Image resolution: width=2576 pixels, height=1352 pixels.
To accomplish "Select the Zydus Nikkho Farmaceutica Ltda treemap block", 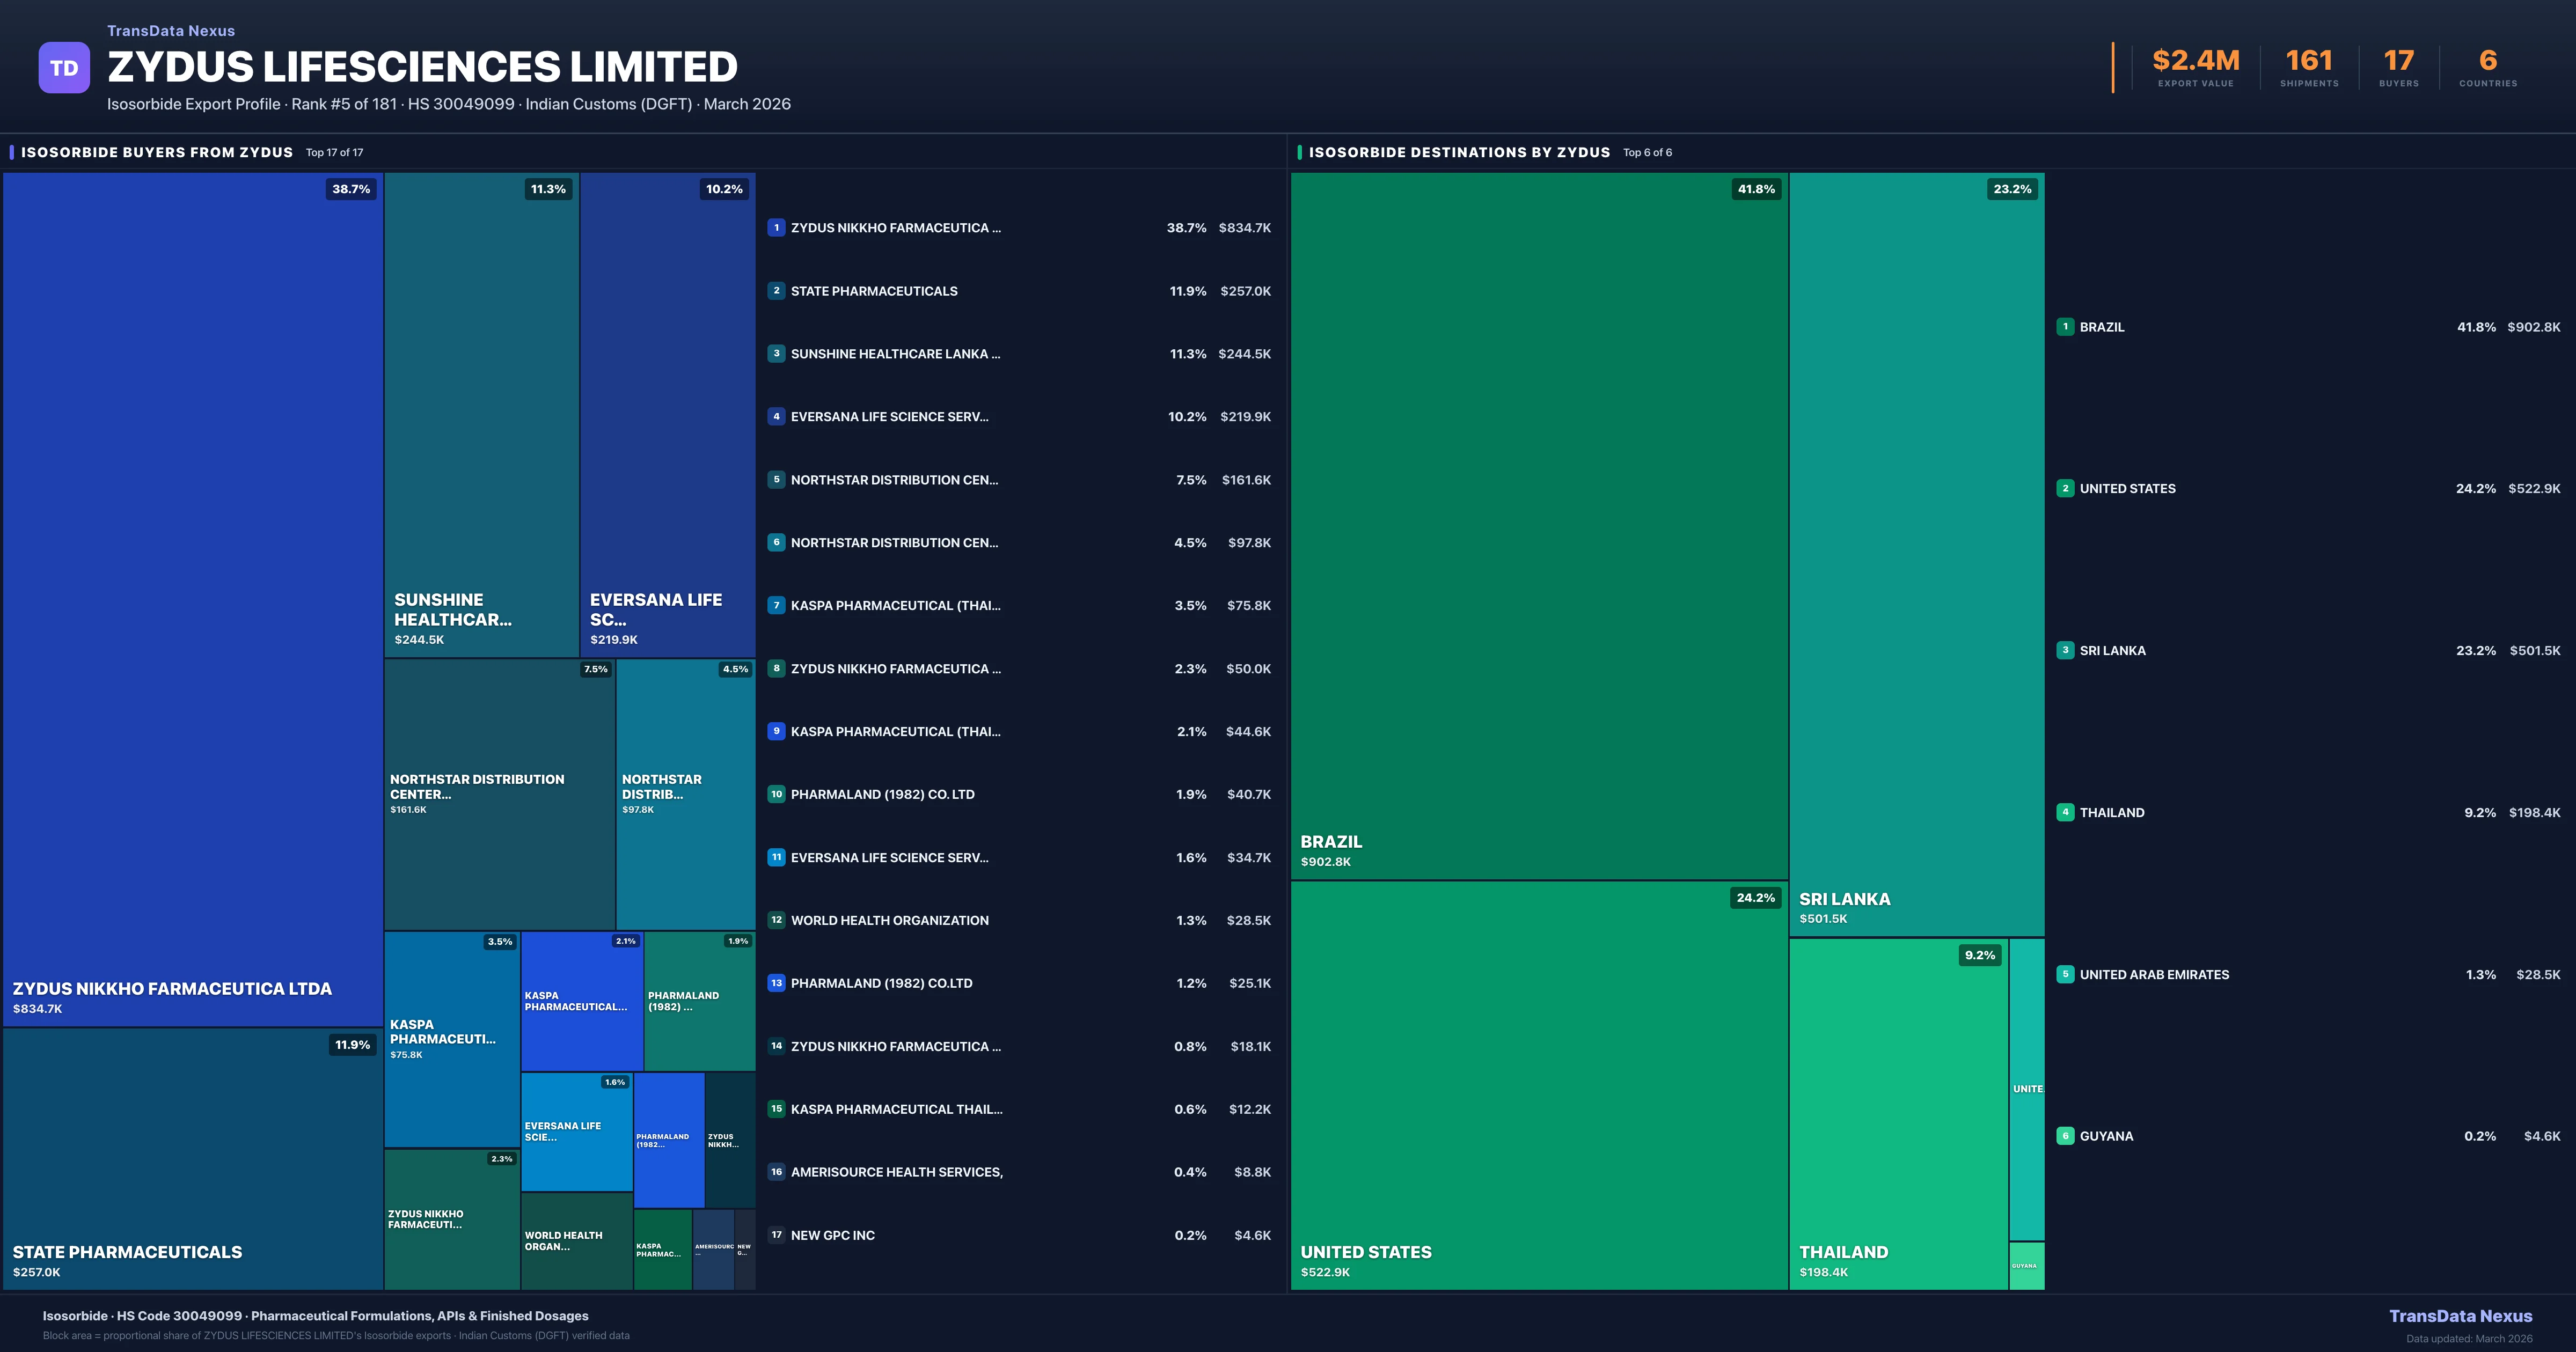I will point(192,600).
